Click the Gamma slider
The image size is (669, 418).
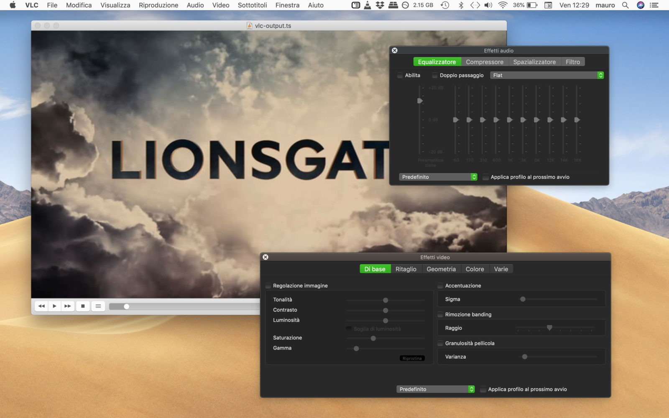[386, 348]
